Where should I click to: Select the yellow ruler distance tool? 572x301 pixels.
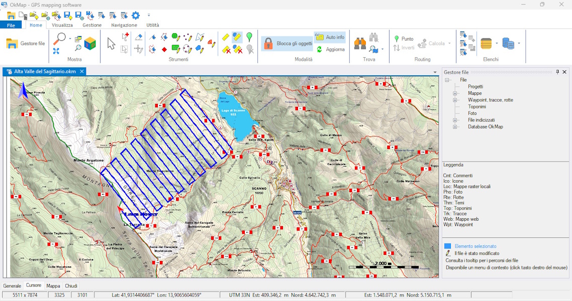tap(226, 37)
